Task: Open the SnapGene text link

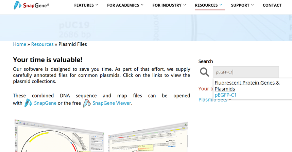Action: [x=45, y=103]
